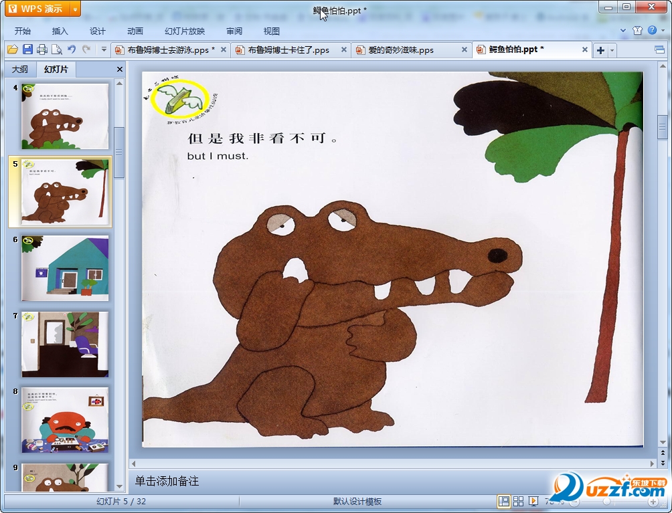Expand the new-tab dropdown arrow
This screenshot has width=672, height=513.
(612, 51)
